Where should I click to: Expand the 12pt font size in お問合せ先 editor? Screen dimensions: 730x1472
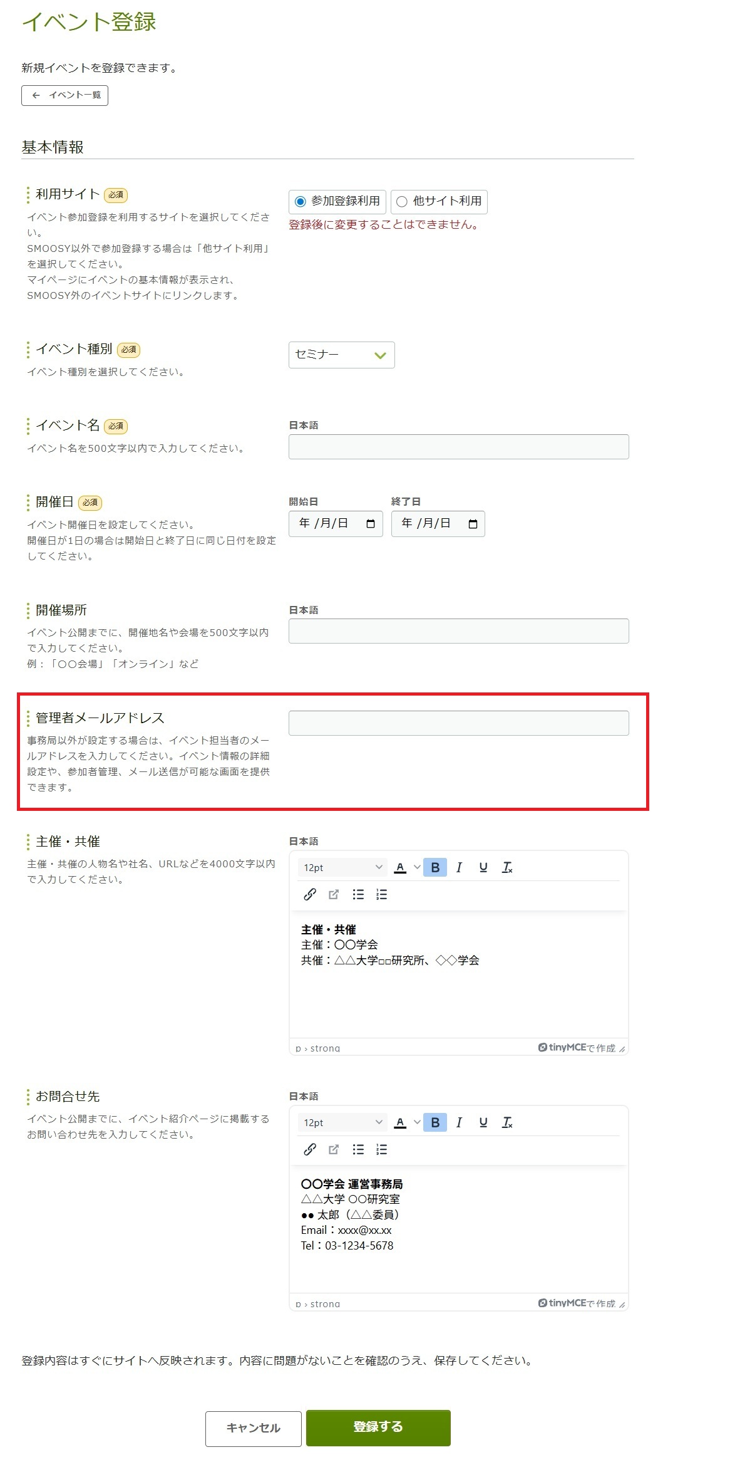[342, 1122]
